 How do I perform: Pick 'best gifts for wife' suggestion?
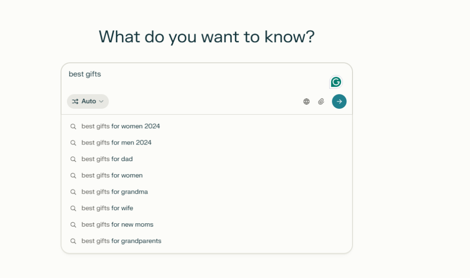pos(107,208)
